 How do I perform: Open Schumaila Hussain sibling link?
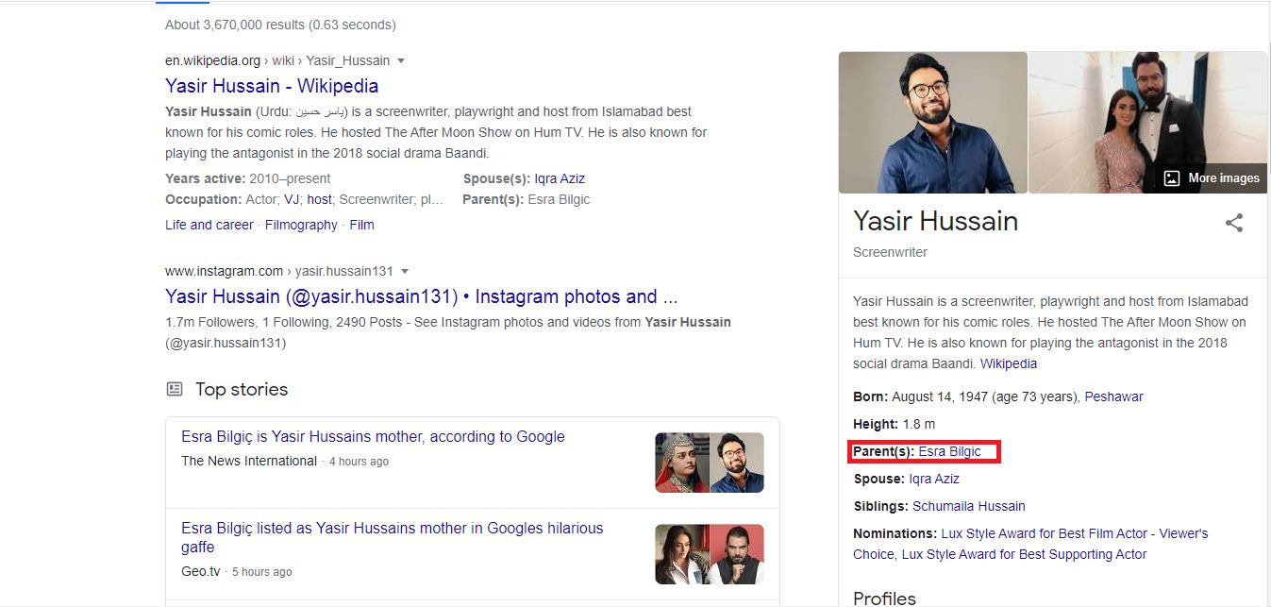(968, 506)
